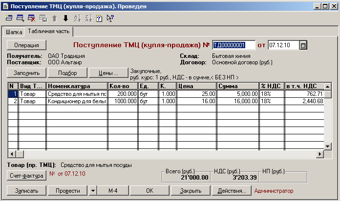Image resolution: width=340 pixels, height=201 pixels.
Task: Click the Ед. column header
Action: click(148, 86)
